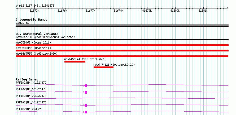Open variant esv3580352 (Uddin2014) label
Viewport: 236px width, 115px height.
point(33,48)
